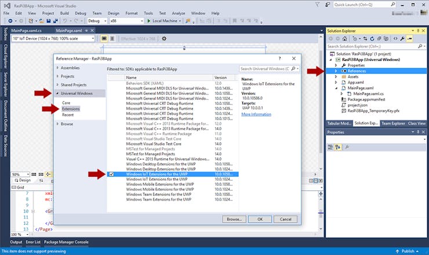This screenshot has width=429, height=255.
Task: Click Cancel in Reference Manager
Action: (285, 219)
